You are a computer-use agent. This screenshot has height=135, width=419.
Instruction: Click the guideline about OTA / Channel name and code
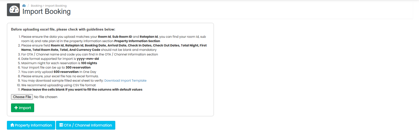point(90,54)
